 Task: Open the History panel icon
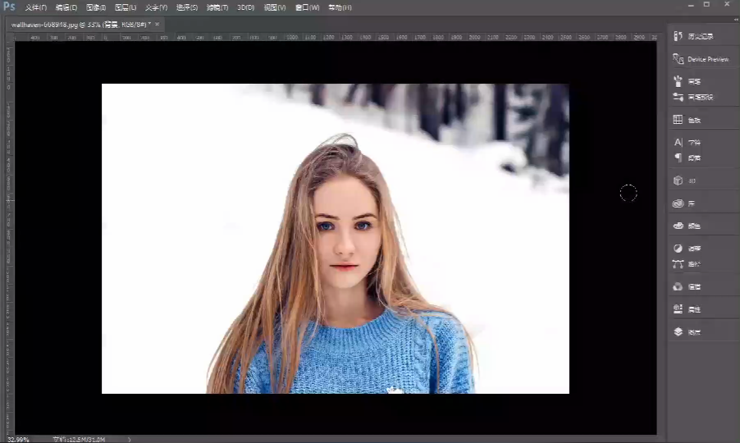[x=678, y=36]
